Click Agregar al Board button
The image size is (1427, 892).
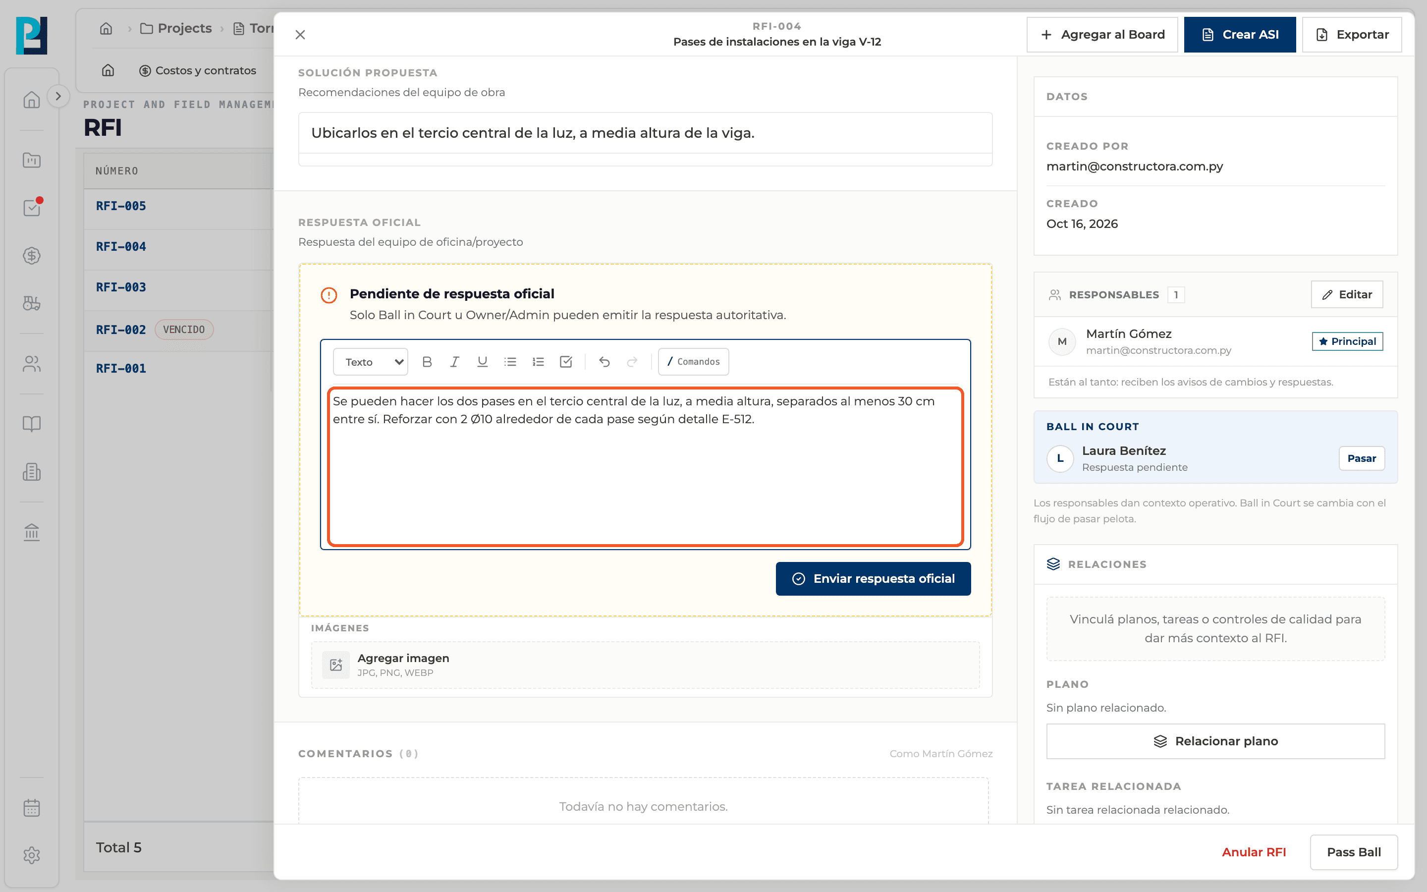pyautogui.click(x=1102, y=35)
